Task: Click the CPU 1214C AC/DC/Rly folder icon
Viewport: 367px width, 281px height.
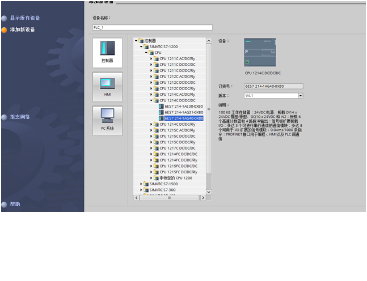Action: click(156, 95)
